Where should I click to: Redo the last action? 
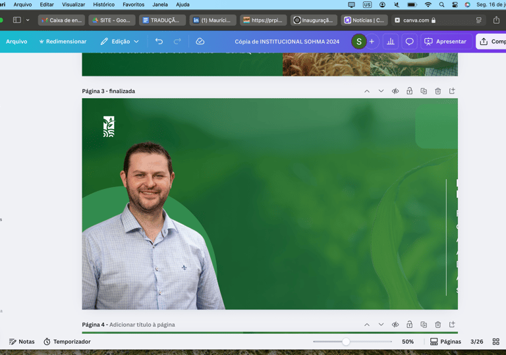pos(177,41)
